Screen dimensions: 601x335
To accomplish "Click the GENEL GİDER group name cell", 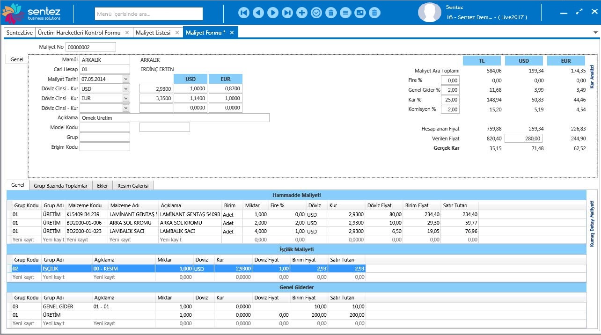I will tap(66, 306).
